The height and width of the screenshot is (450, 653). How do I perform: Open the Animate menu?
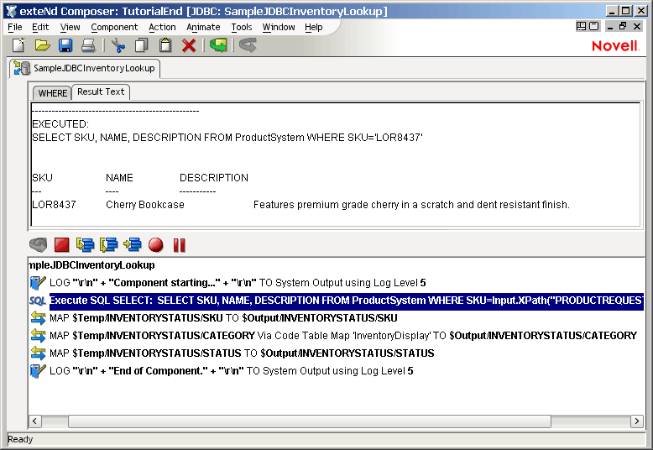[x=203, y=27]
